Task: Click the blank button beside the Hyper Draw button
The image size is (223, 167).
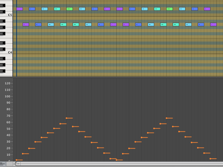Action: click(10, 164)
